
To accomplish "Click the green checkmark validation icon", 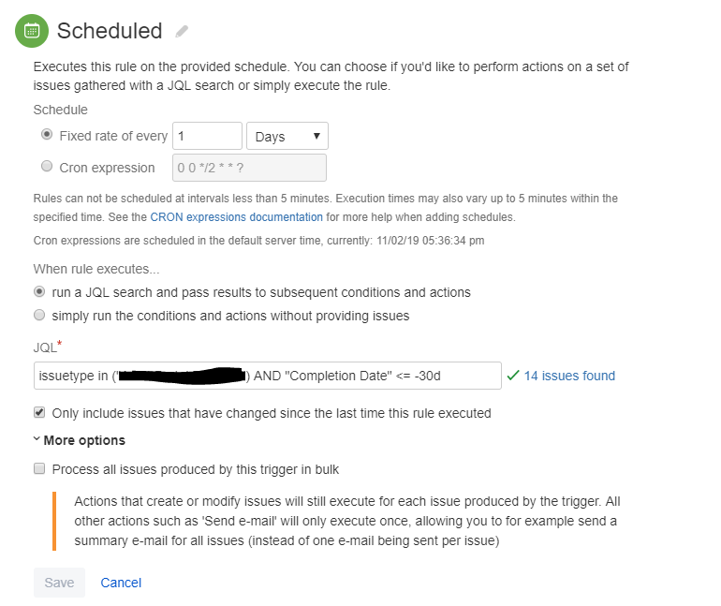I will 513,376.
